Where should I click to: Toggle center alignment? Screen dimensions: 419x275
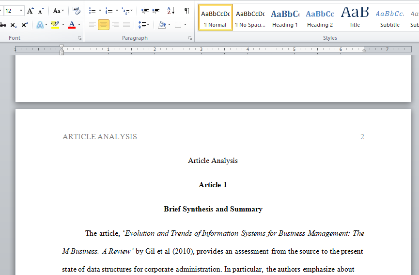point(104,25)
